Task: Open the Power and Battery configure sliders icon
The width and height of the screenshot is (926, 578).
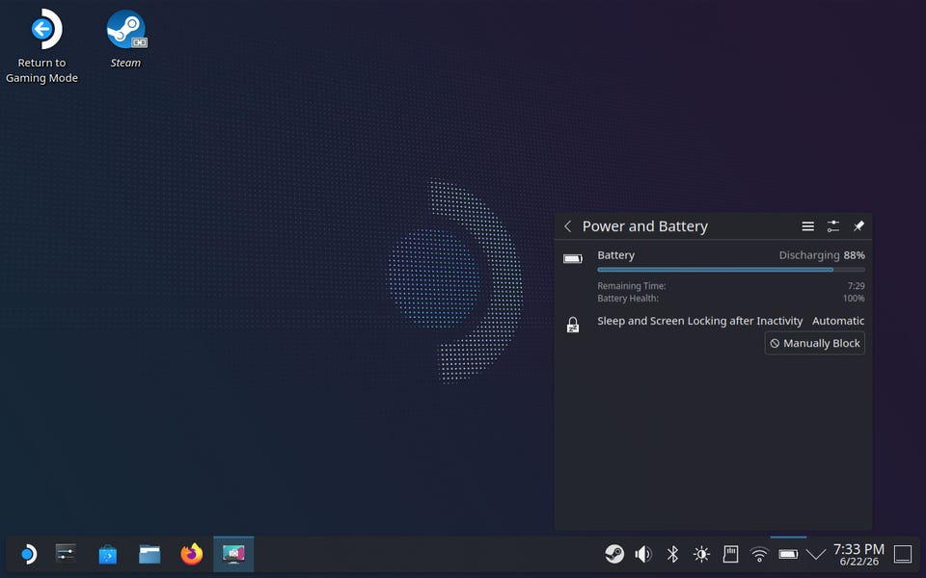Action: point(833,226)
